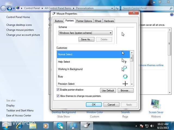
Task: Open Window Color link
Action: (x=95, y=112)
